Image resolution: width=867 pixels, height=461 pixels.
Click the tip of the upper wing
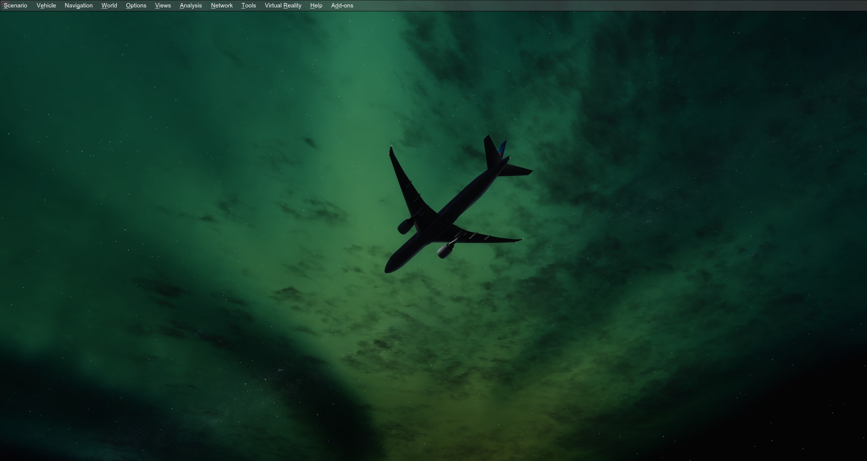click(391, 149)
